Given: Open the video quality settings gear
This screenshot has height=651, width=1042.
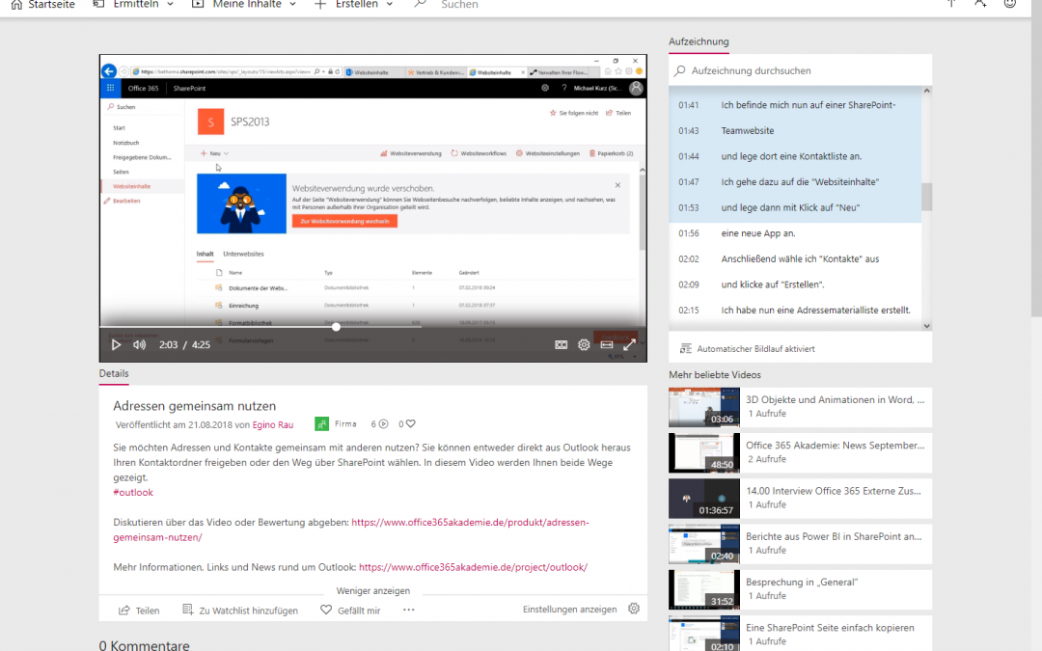Looking at the screenshot, I should point(584,344).
